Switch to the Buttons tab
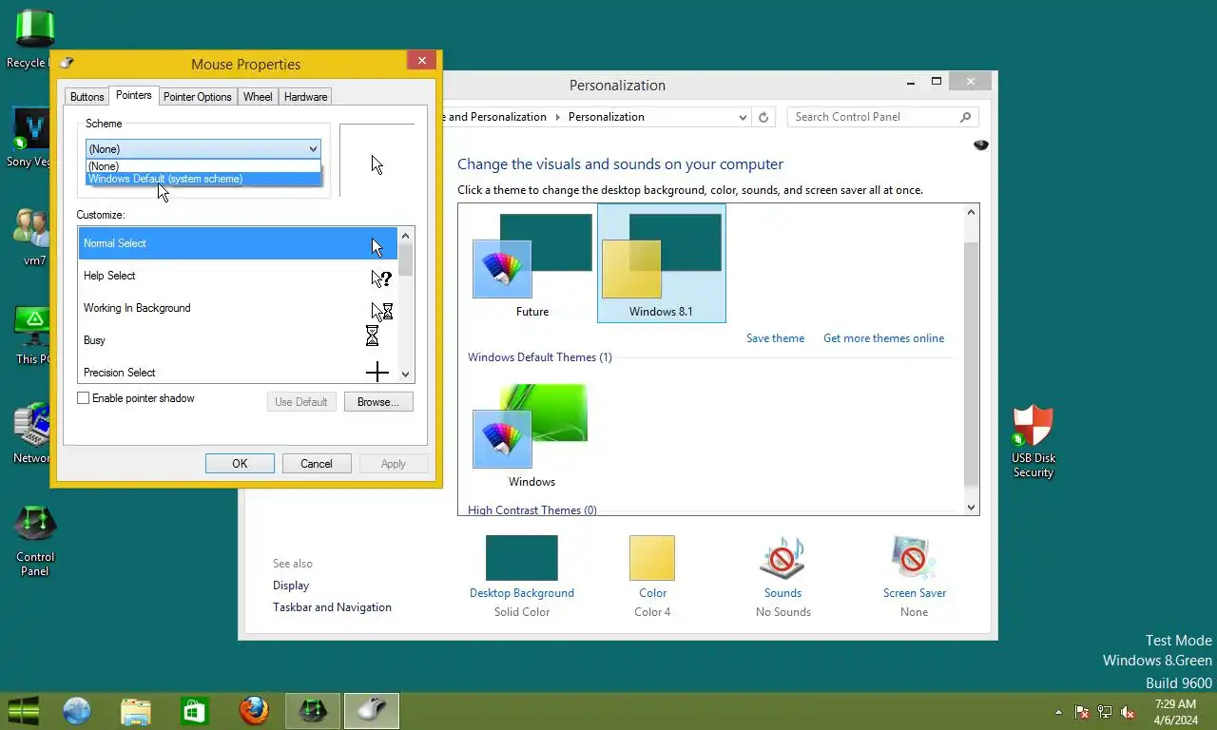The height and width of the screenshot is (730, 1217). [87, 97]
